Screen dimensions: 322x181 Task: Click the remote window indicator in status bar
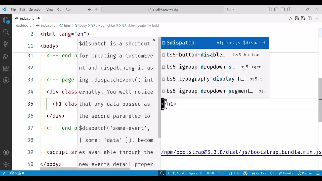4,173
